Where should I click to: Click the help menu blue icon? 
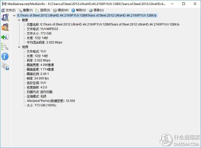pyautogui.click(x=73, y=10)
